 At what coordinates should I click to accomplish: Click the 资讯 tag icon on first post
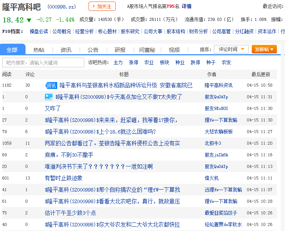pyautogui.click(x=51, y=85)
